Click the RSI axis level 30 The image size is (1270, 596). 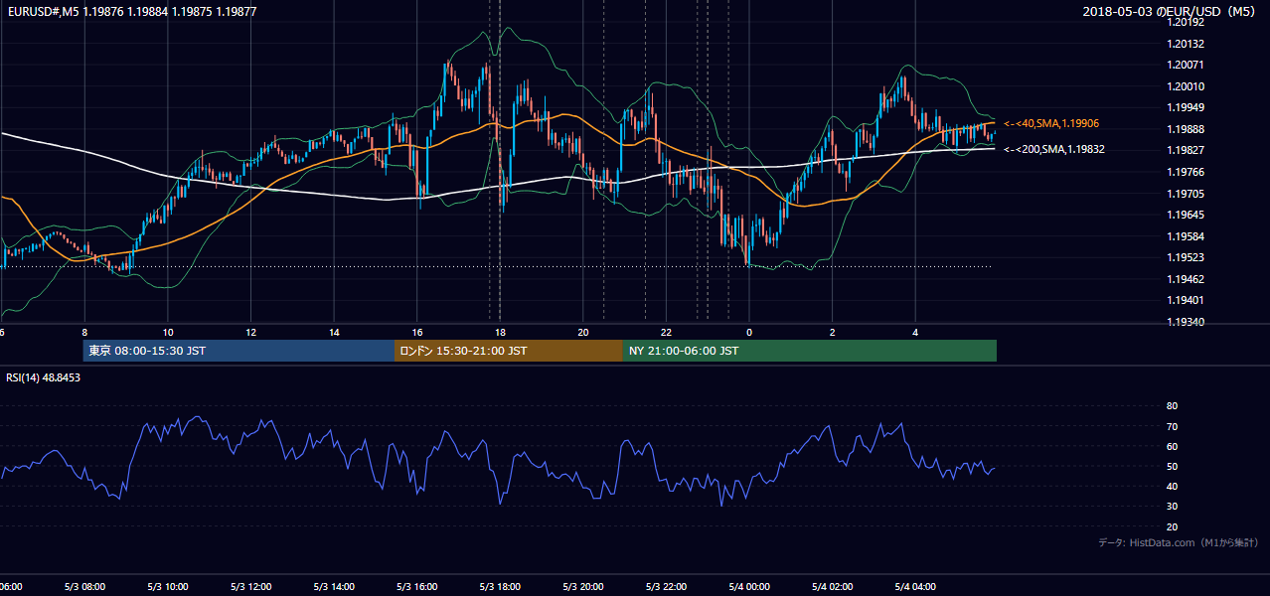click(x=1172, y=507)
